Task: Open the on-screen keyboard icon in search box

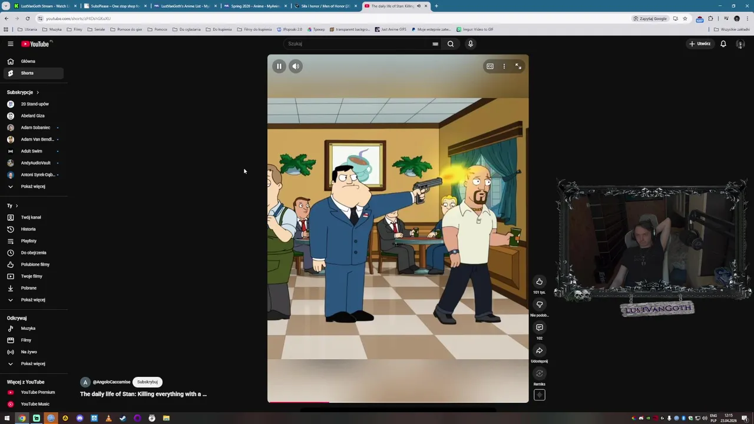Action: [x=435, y=44]
